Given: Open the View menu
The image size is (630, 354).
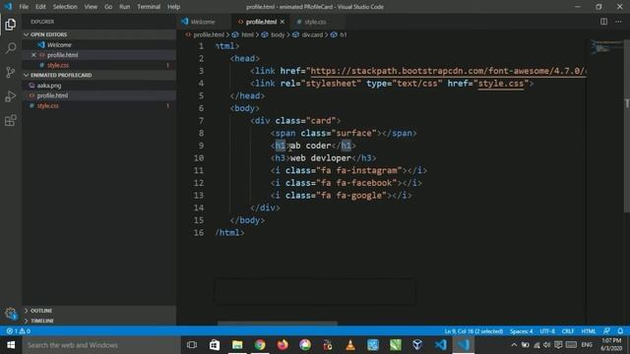Looking at the screenshot, I should pyautogui.click(x=91, y=7).
